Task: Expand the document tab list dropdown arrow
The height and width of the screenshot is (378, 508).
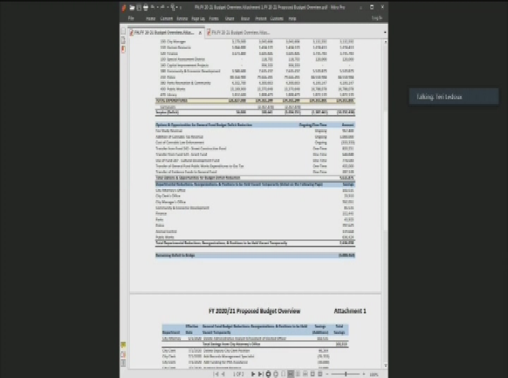Action: 380,33
